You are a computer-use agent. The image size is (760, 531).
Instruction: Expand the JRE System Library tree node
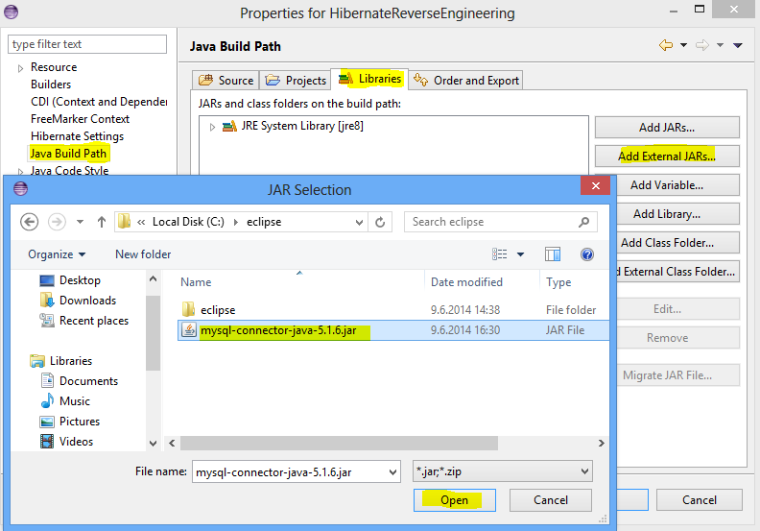213,127
